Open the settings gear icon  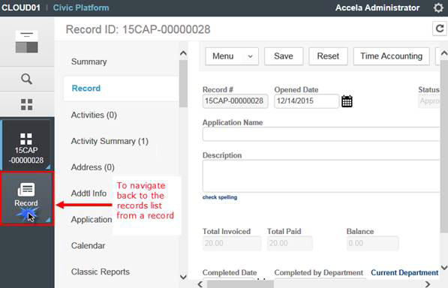(x=438, y=7)
